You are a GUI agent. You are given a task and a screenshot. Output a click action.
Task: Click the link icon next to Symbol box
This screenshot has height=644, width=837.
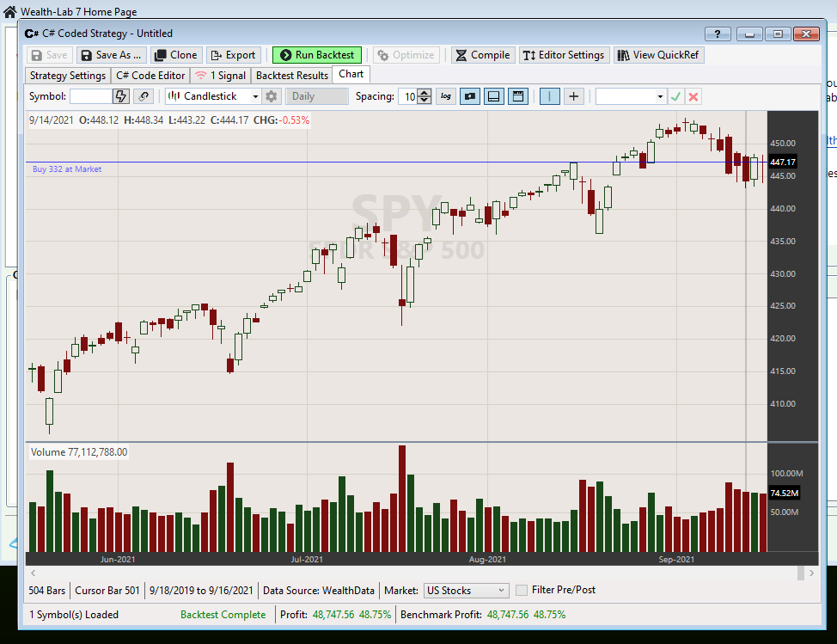pyautogui.click(x=144, y=96)
